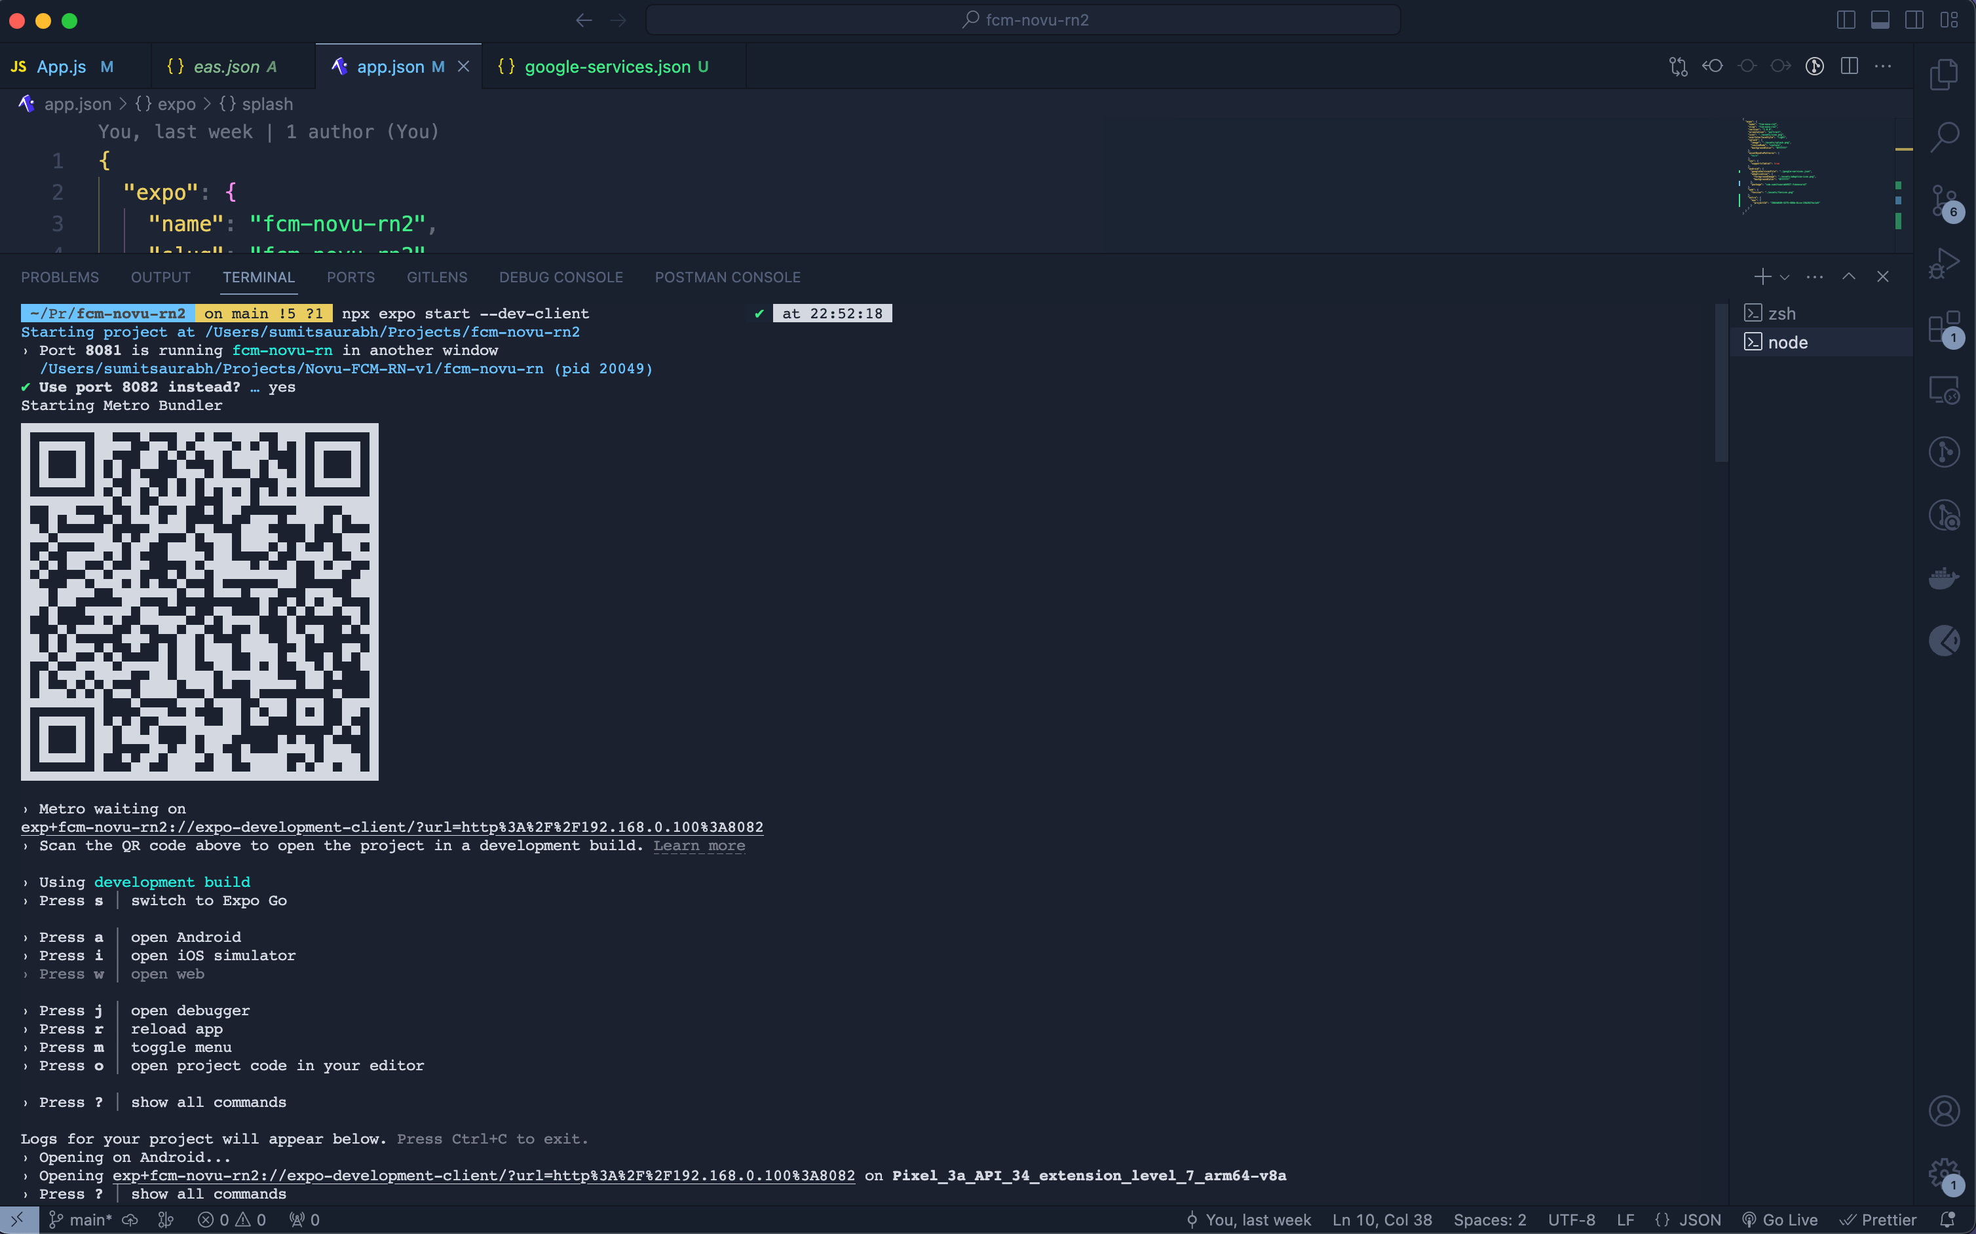Screen dimensions: 1976x1234
Task: Click the Split Editor Right icon
Action: (x=1849, y=66)
